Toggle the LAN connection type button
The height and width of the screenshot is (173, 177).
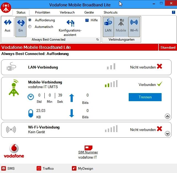[x=108, y=27]
